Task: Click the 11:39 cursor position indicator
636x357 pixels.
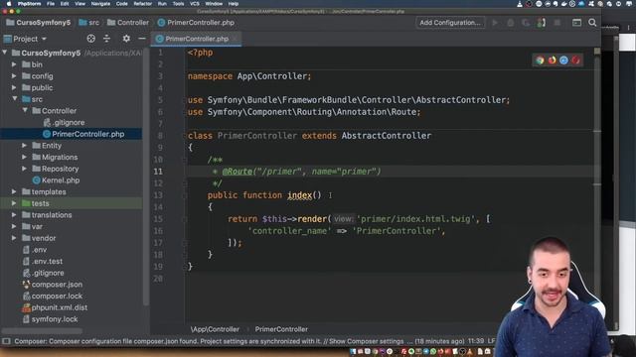Action: coord(476,341)
